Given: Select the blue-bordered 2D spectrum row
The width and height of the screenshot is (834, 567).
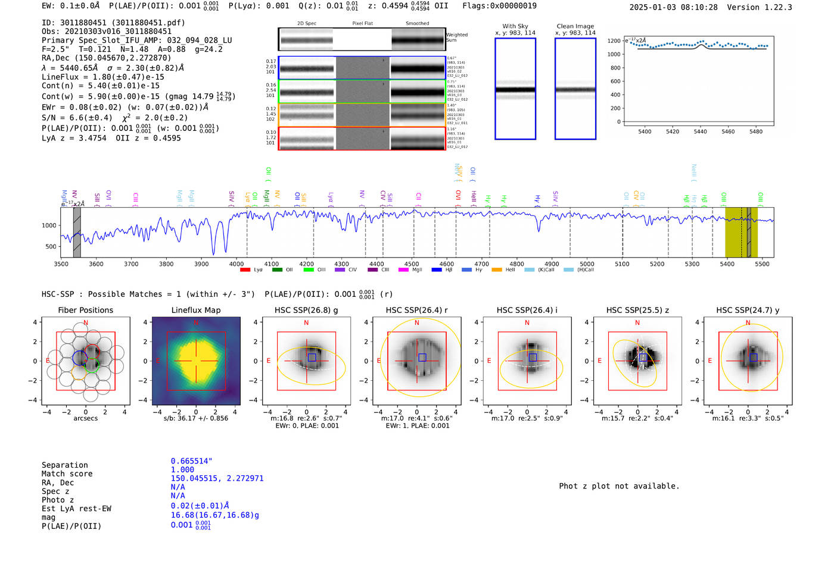Looking at the screenshot, I should (x=362, y=68).
